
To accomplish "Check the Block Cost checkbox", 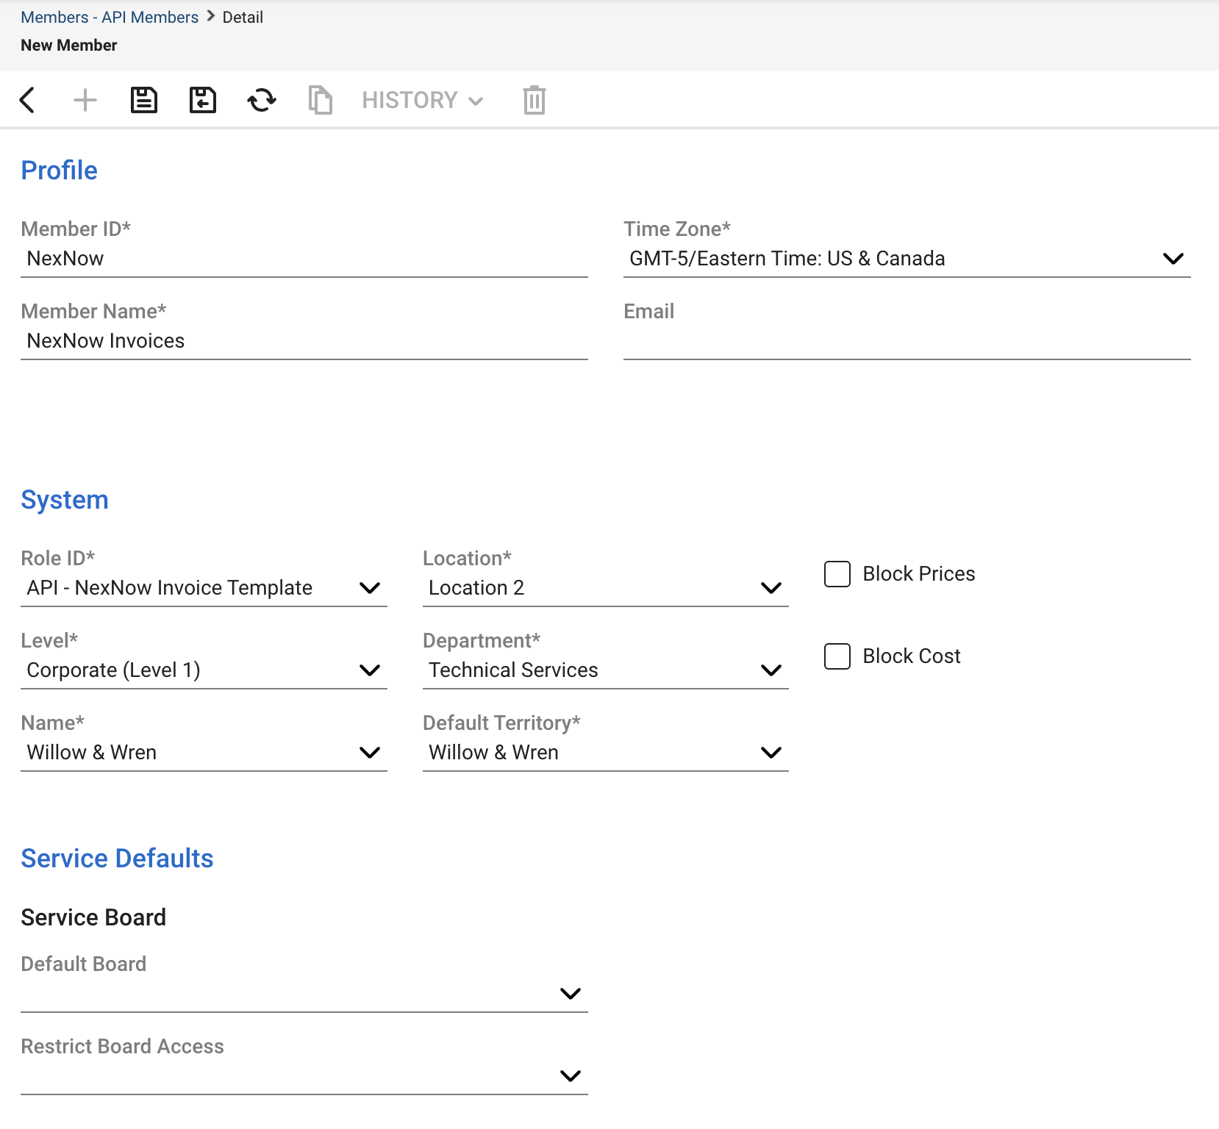I will click(837, 656).
